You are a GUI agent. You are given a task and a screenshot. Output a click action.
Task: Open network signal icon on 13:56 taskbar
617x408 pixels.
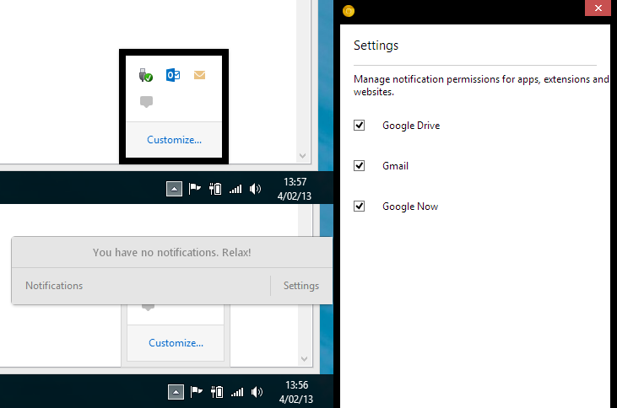click(x=237, y=392)
